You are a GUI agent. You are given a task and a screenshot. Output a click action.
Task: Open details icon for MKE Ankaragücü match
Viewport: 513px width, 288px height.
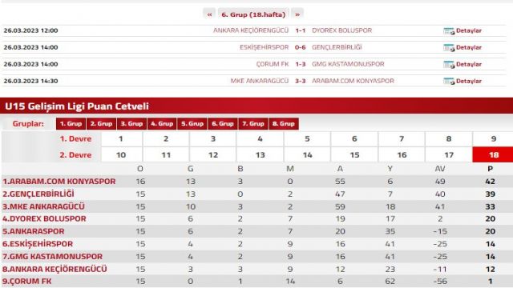449,82
